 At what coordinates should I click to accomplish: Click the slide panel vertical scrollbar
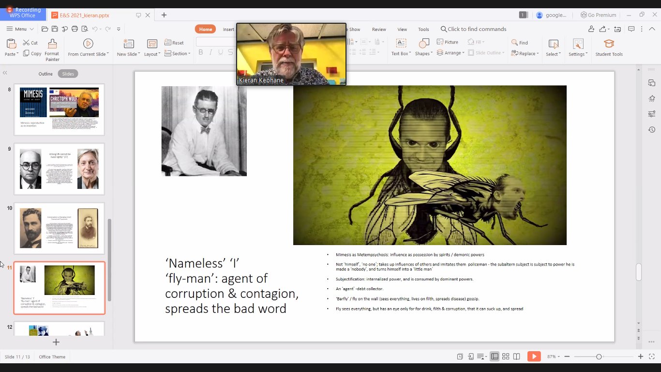[109, 259]
